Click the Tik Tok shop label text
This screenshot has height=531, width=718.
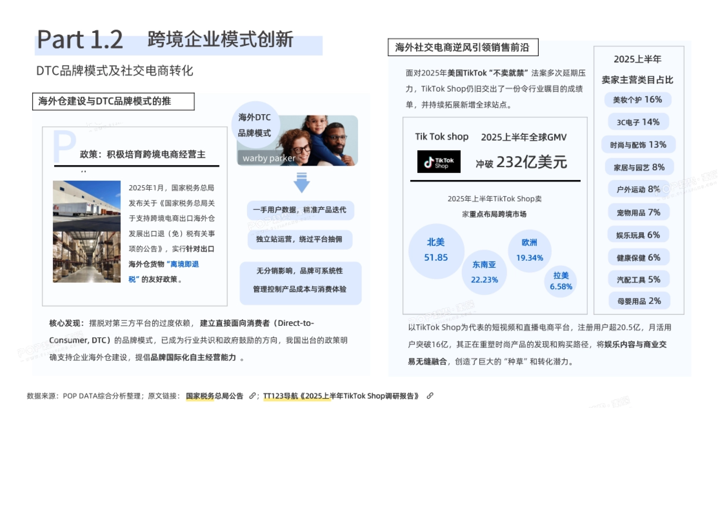[x=442, y=137]
